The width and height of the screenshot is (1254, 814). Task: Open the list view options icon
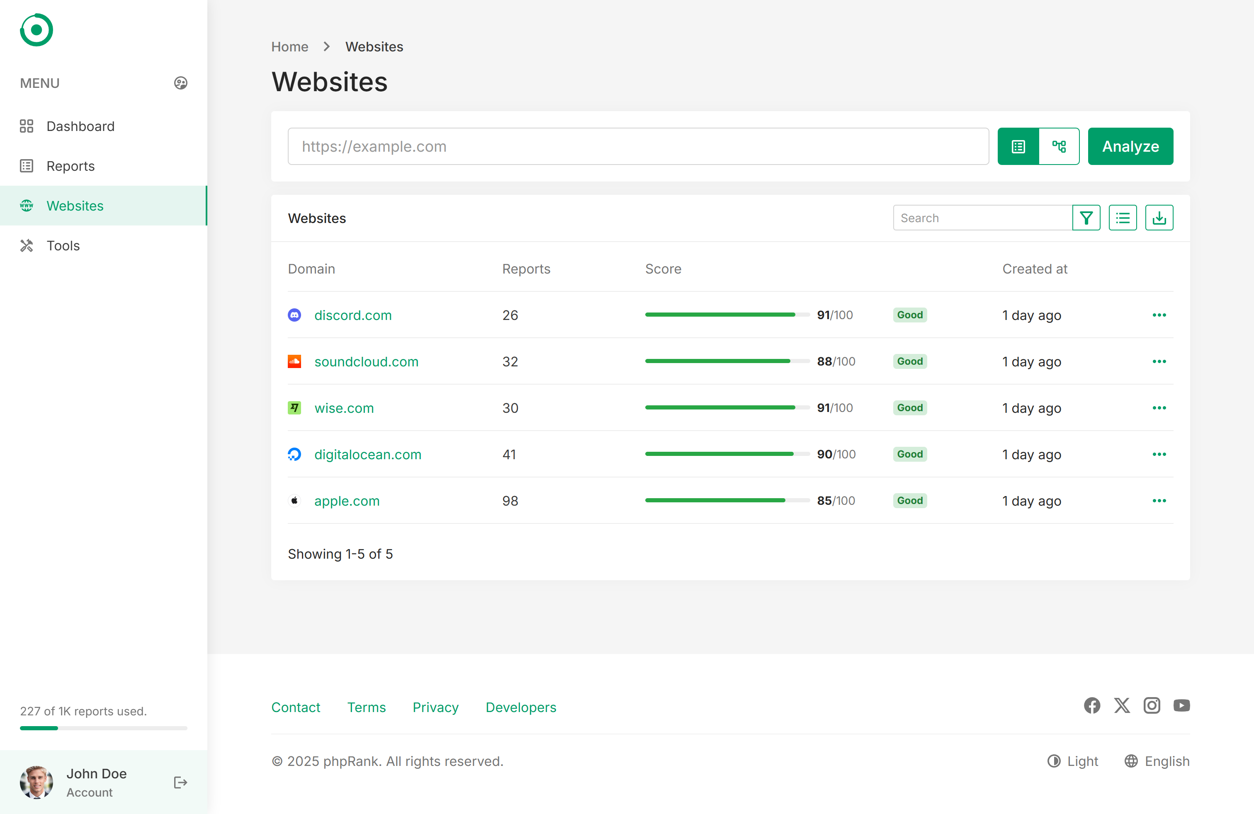[1122, 218]
